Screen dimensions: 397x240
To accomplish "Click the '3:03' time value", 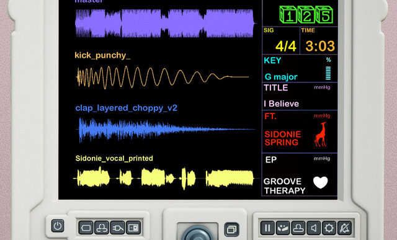I will point(320,46).
